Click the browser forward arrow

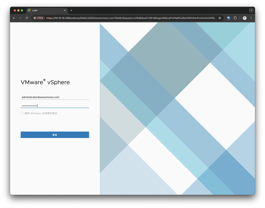pos(20,18)
